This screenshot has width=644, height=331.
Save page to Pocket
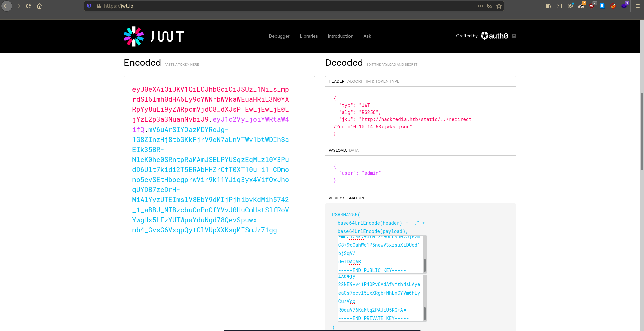coord(490,6)
